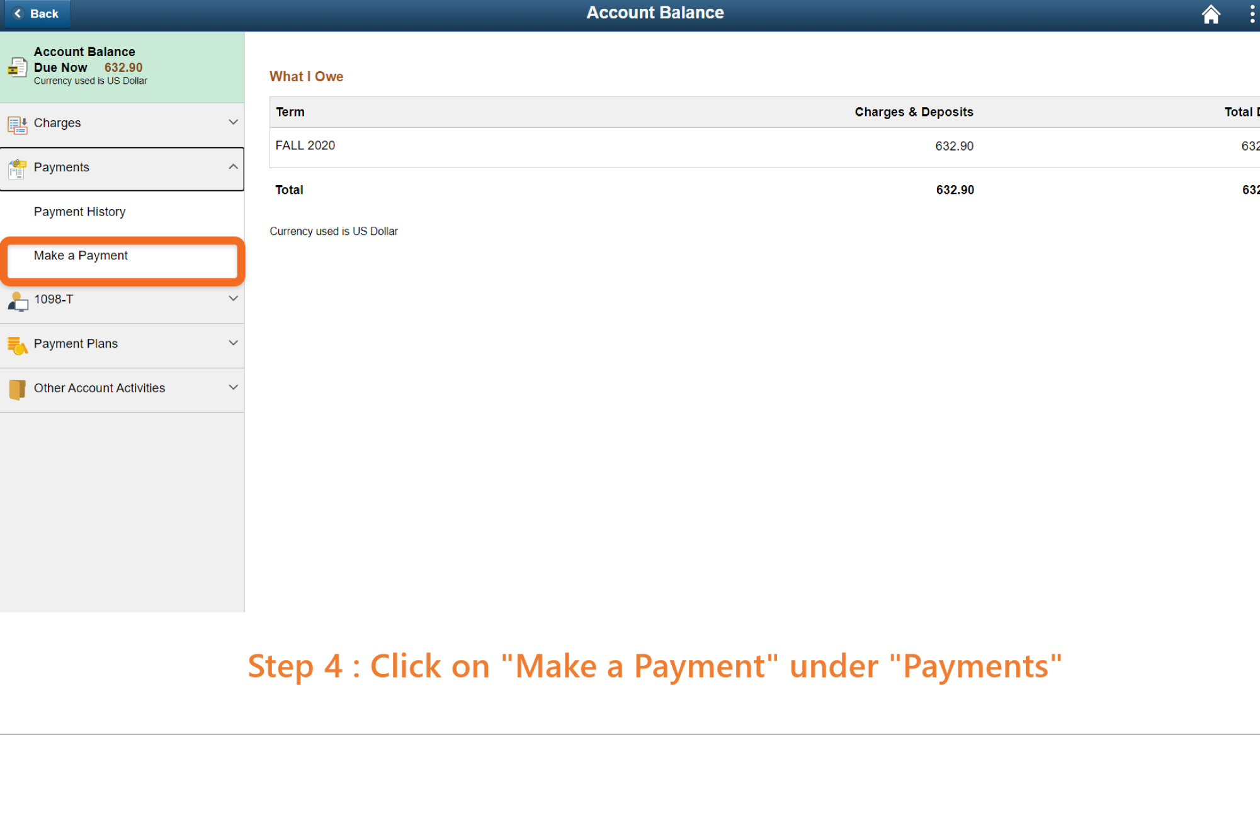Viewport: 1260px width, 837px height.
Task: Select Make a Payment menu item
Action: pos(81,256)
